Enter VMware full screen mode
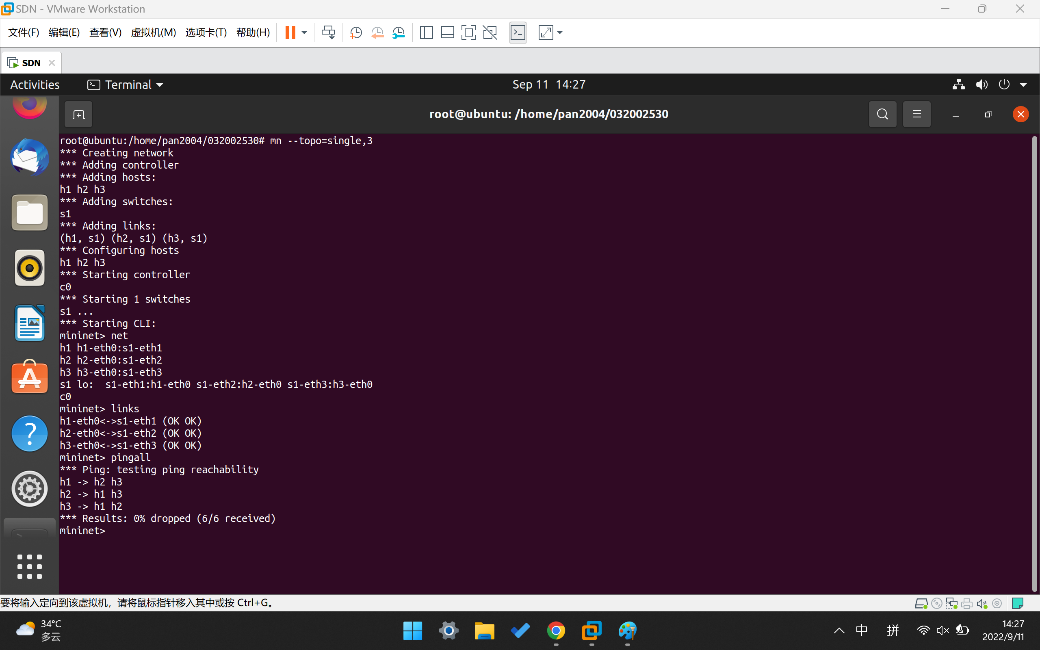This screenshot has width=1040, height=650. click(x=468, y=32)
